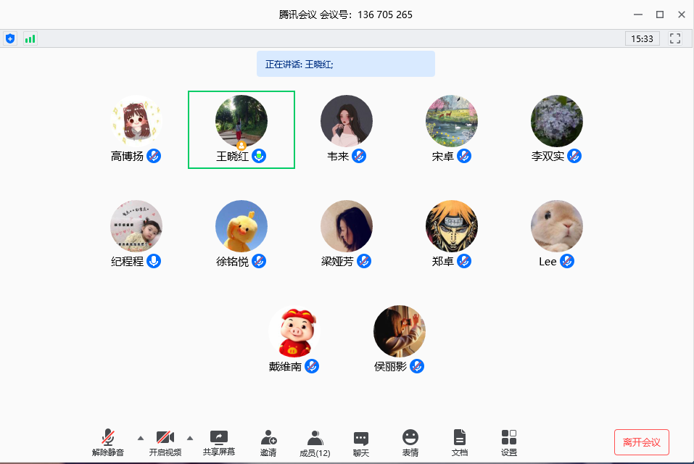Image resolution: width=694 pixels, height=464 pixels.
Task: Click the 15:33 meeting timer
Action: (642, 38)
